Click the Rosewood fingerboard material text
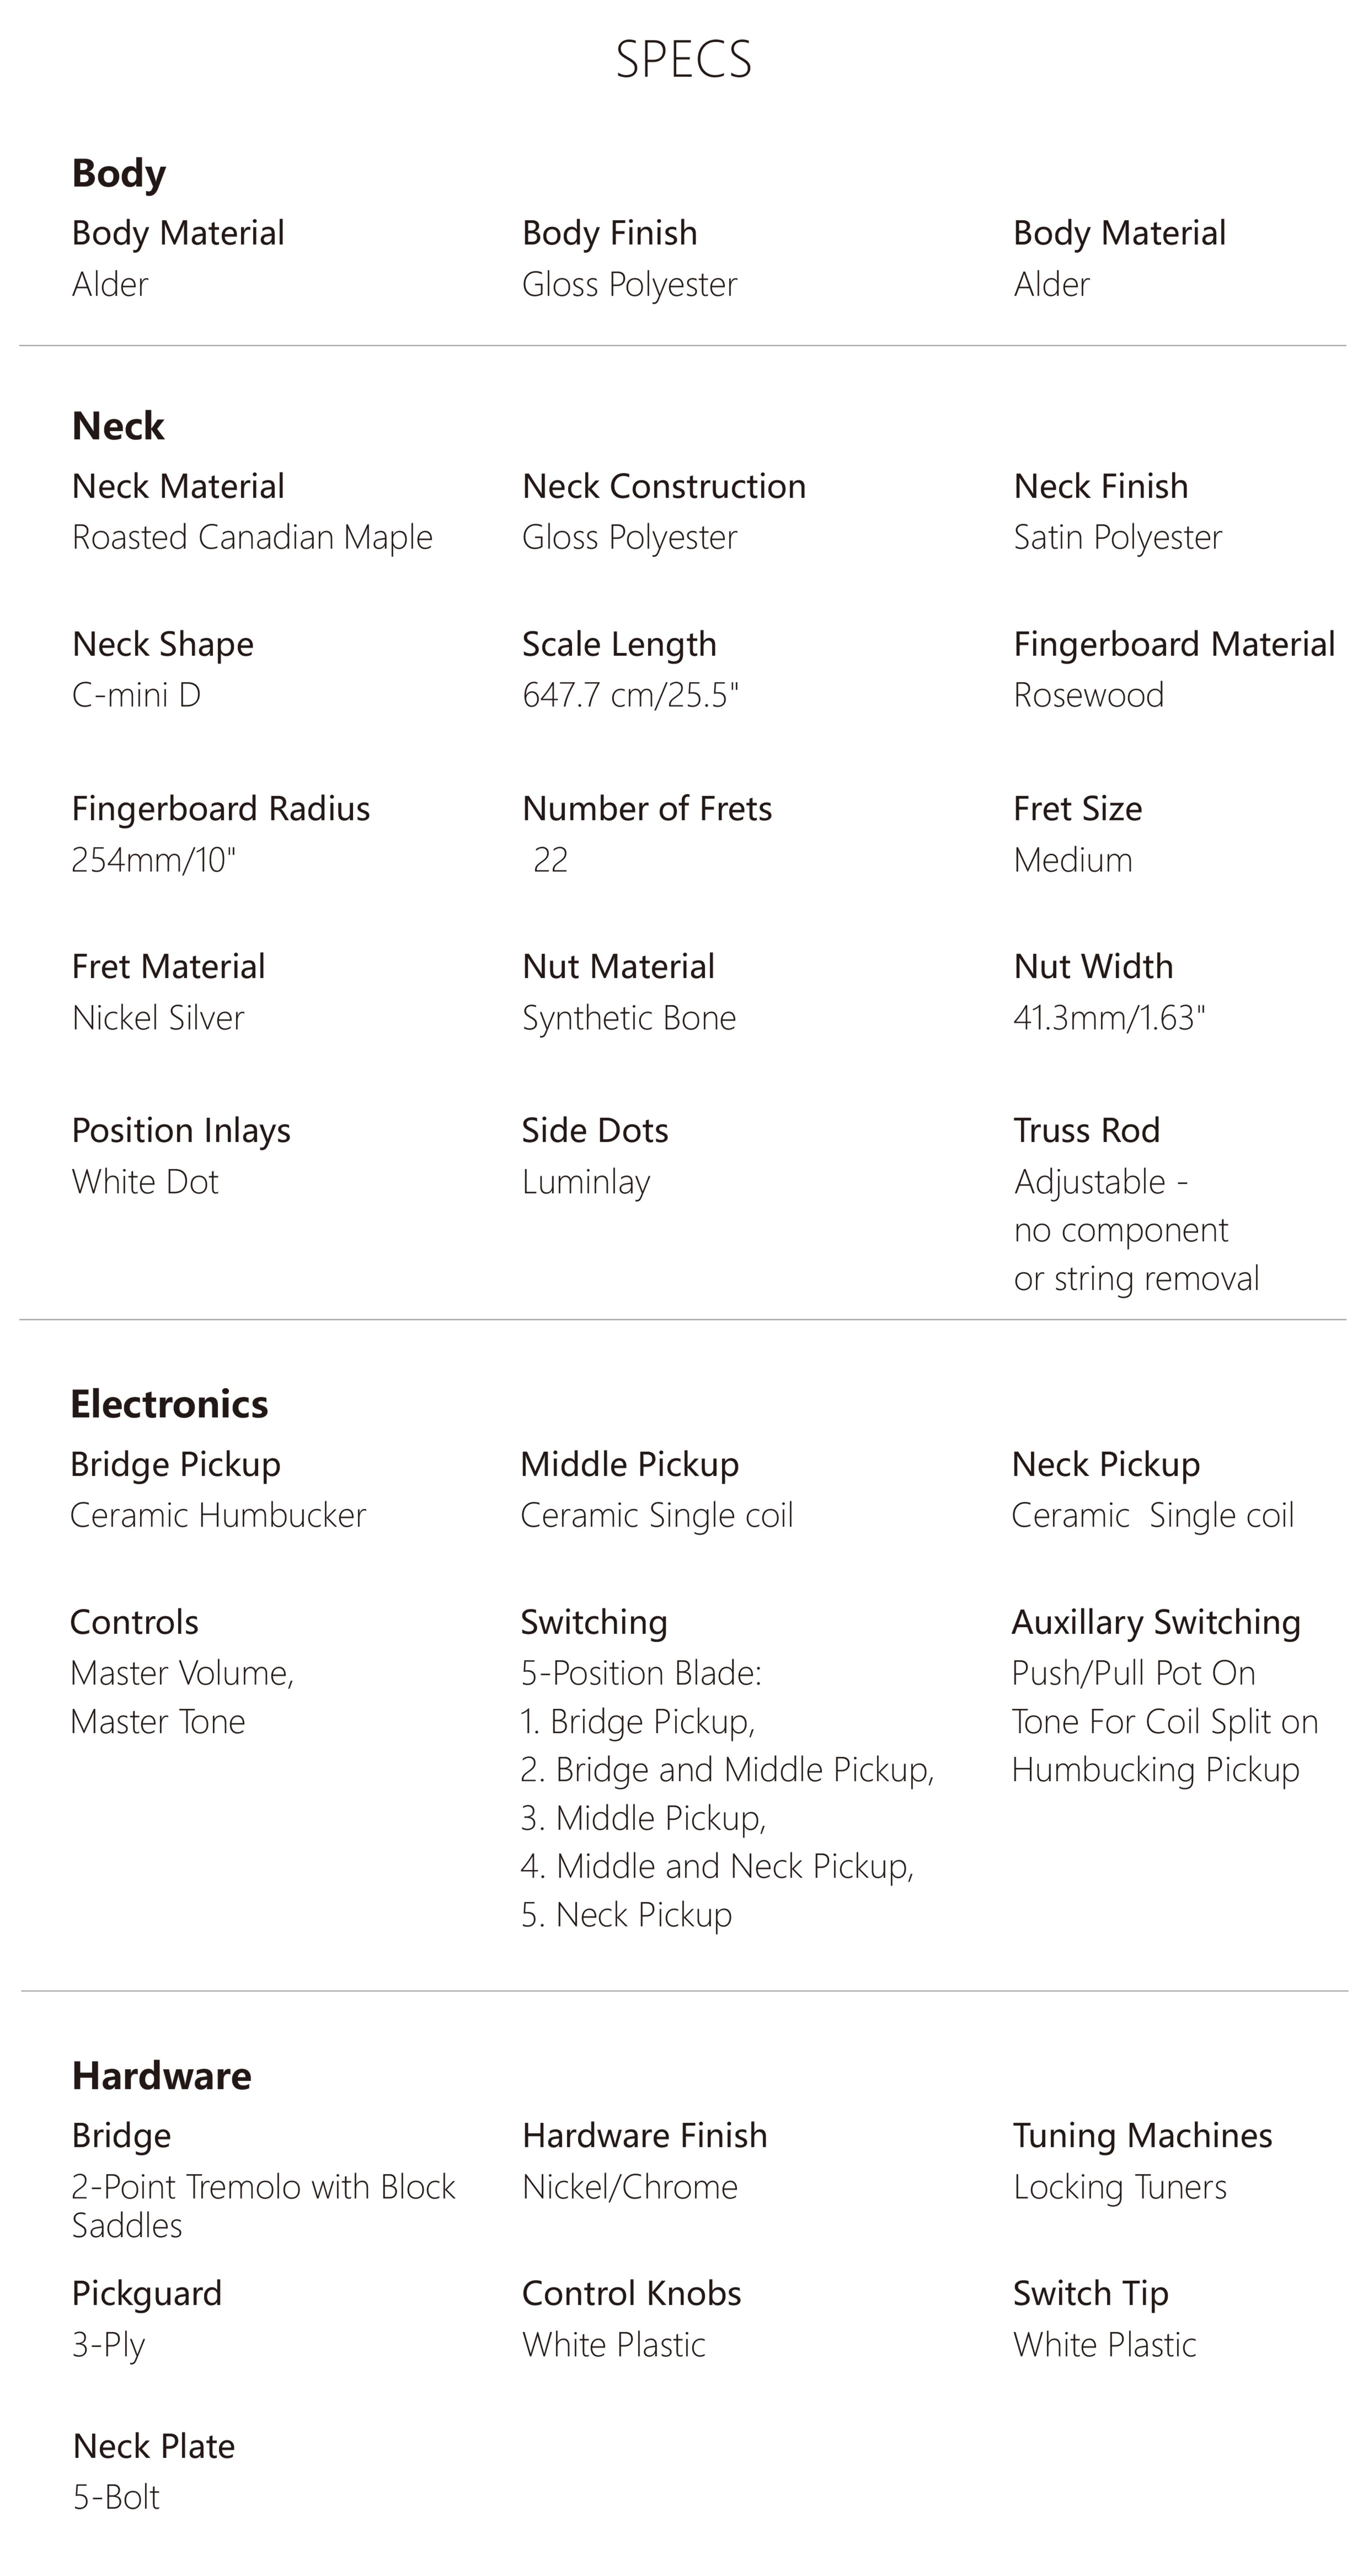 tap(1088, 695)
